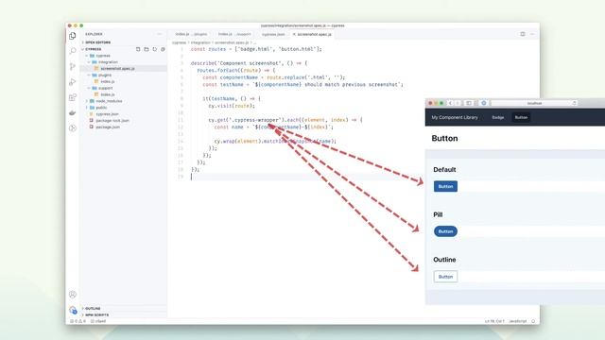Click the Default blue Button
The image size is (605, 340).
(x=445, y=186)
